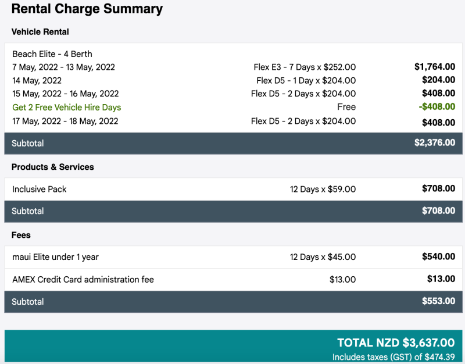Screen dimensions: 465x364
Task: Click the Fees Subtotal $553.00 bar
Action: click(x=233, y=302)
